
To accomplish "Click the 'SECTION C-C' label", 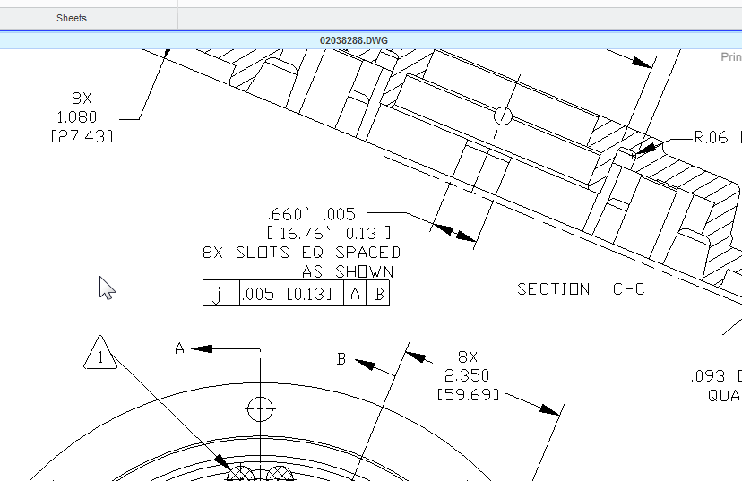I will tap(581, 289).
